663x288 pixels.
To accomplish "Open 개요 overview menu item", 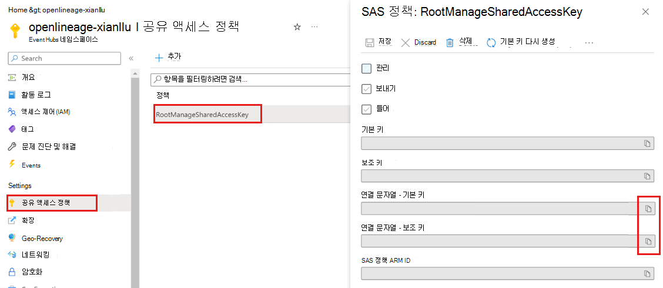I will coord(29,78).
